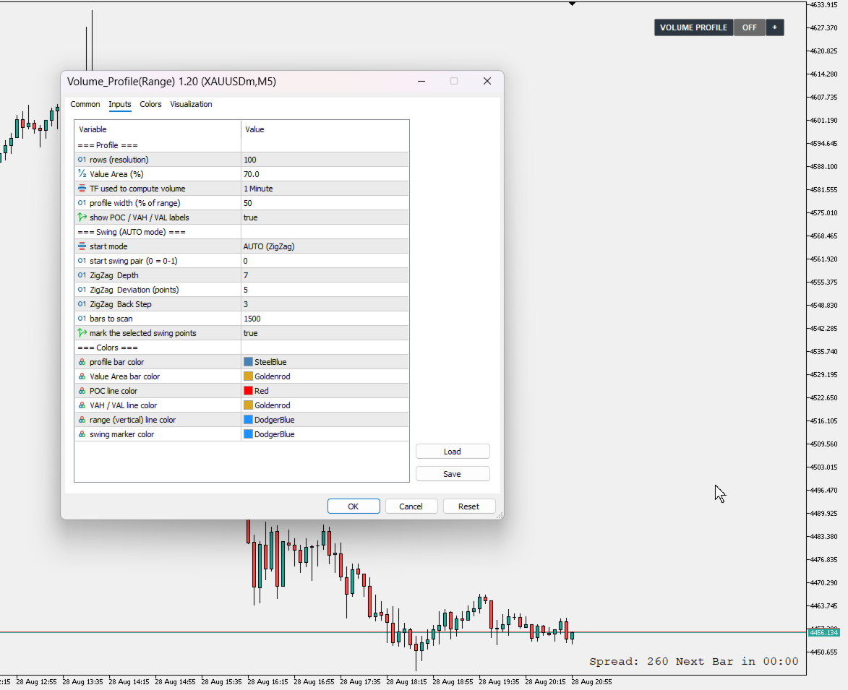The width and height of the screenshot is (848, 690).
Task: Open the Visualization tab
Action: click(x=191, y=104)
